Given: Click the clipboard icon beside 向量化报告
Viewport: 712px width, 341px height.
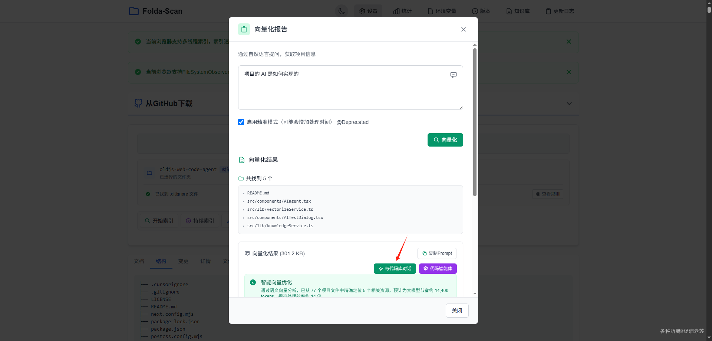Looking at the screenshot, I should pos(244,29).
